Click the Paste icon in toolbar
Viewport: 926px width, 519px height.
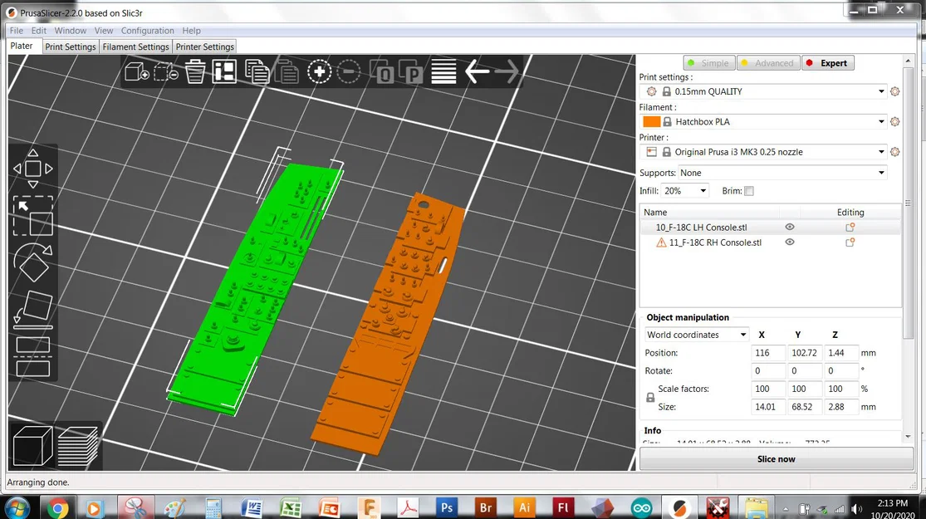(287, 72)
